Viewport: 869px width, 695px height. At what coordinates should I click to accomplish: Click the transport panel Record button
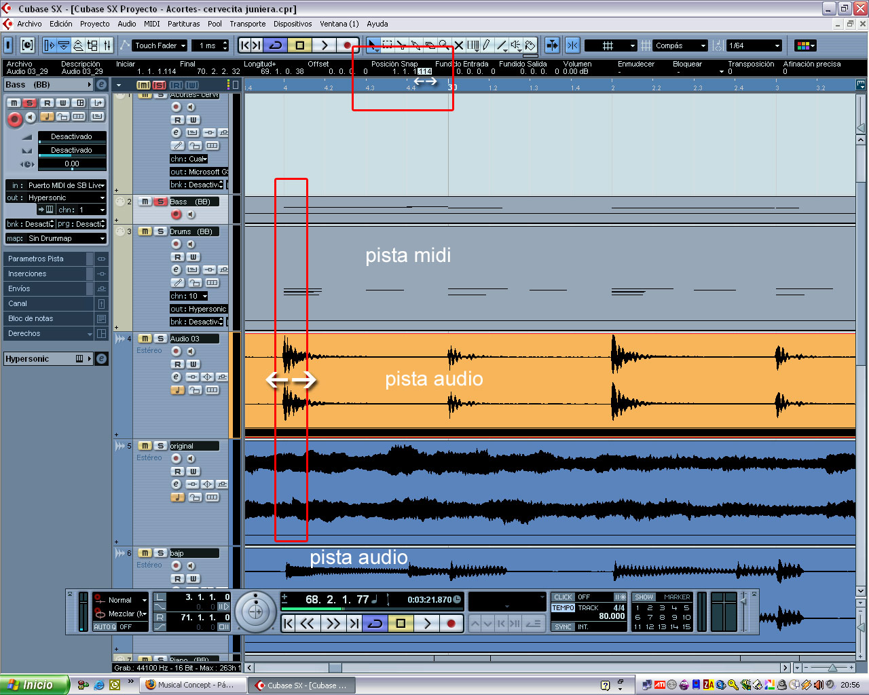click(x=451, y=623)
